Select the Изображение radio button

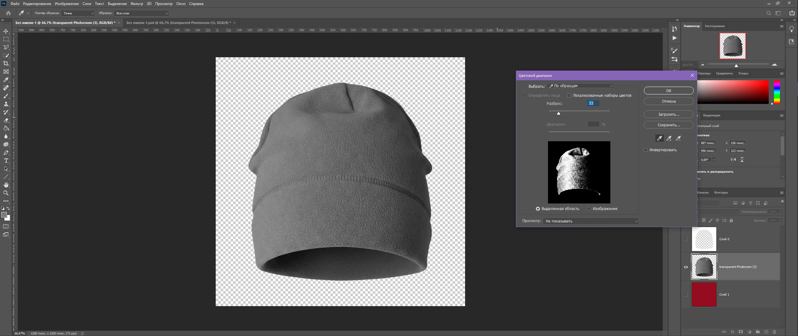pyautogui.click(x=589, y=209)
